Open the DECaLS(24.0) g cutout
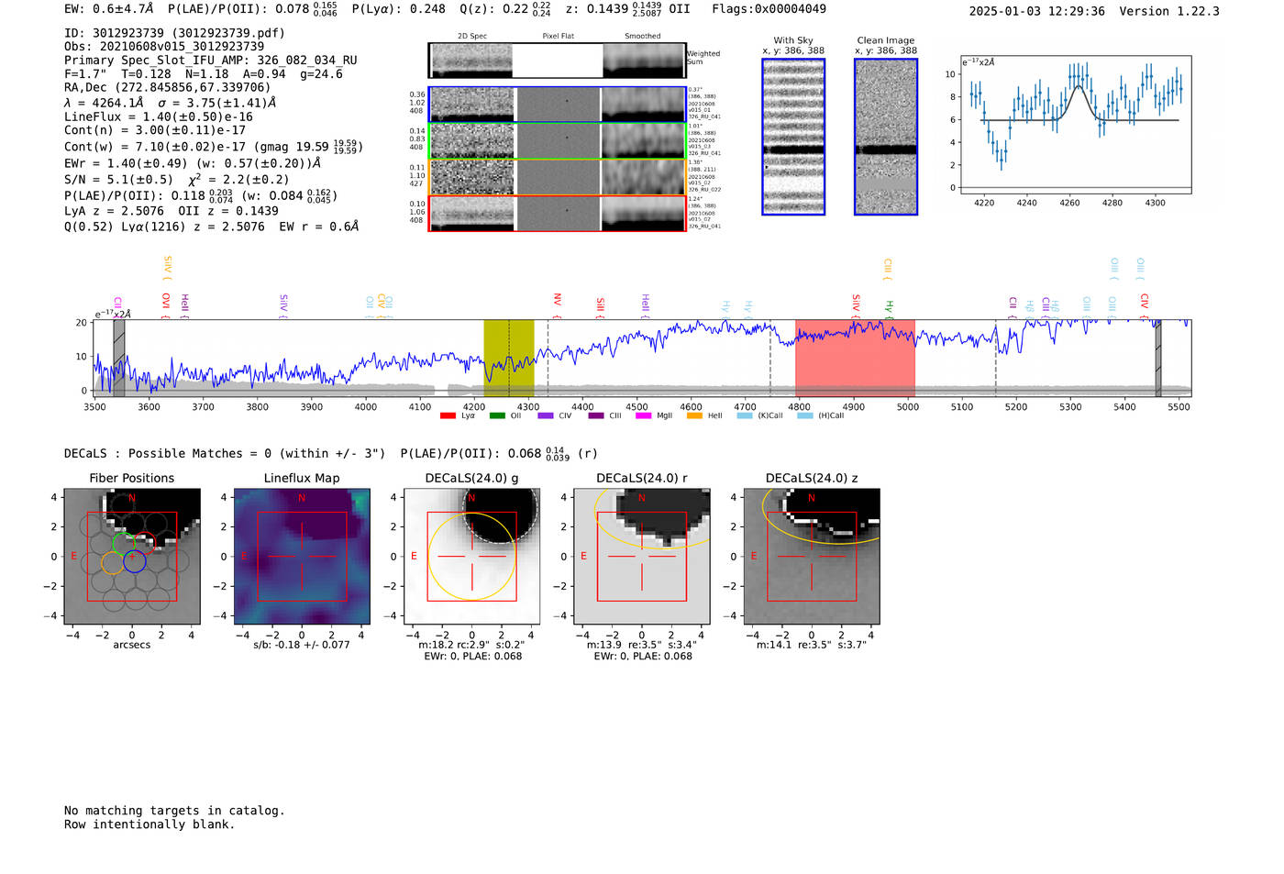 (x=471, y=557)
